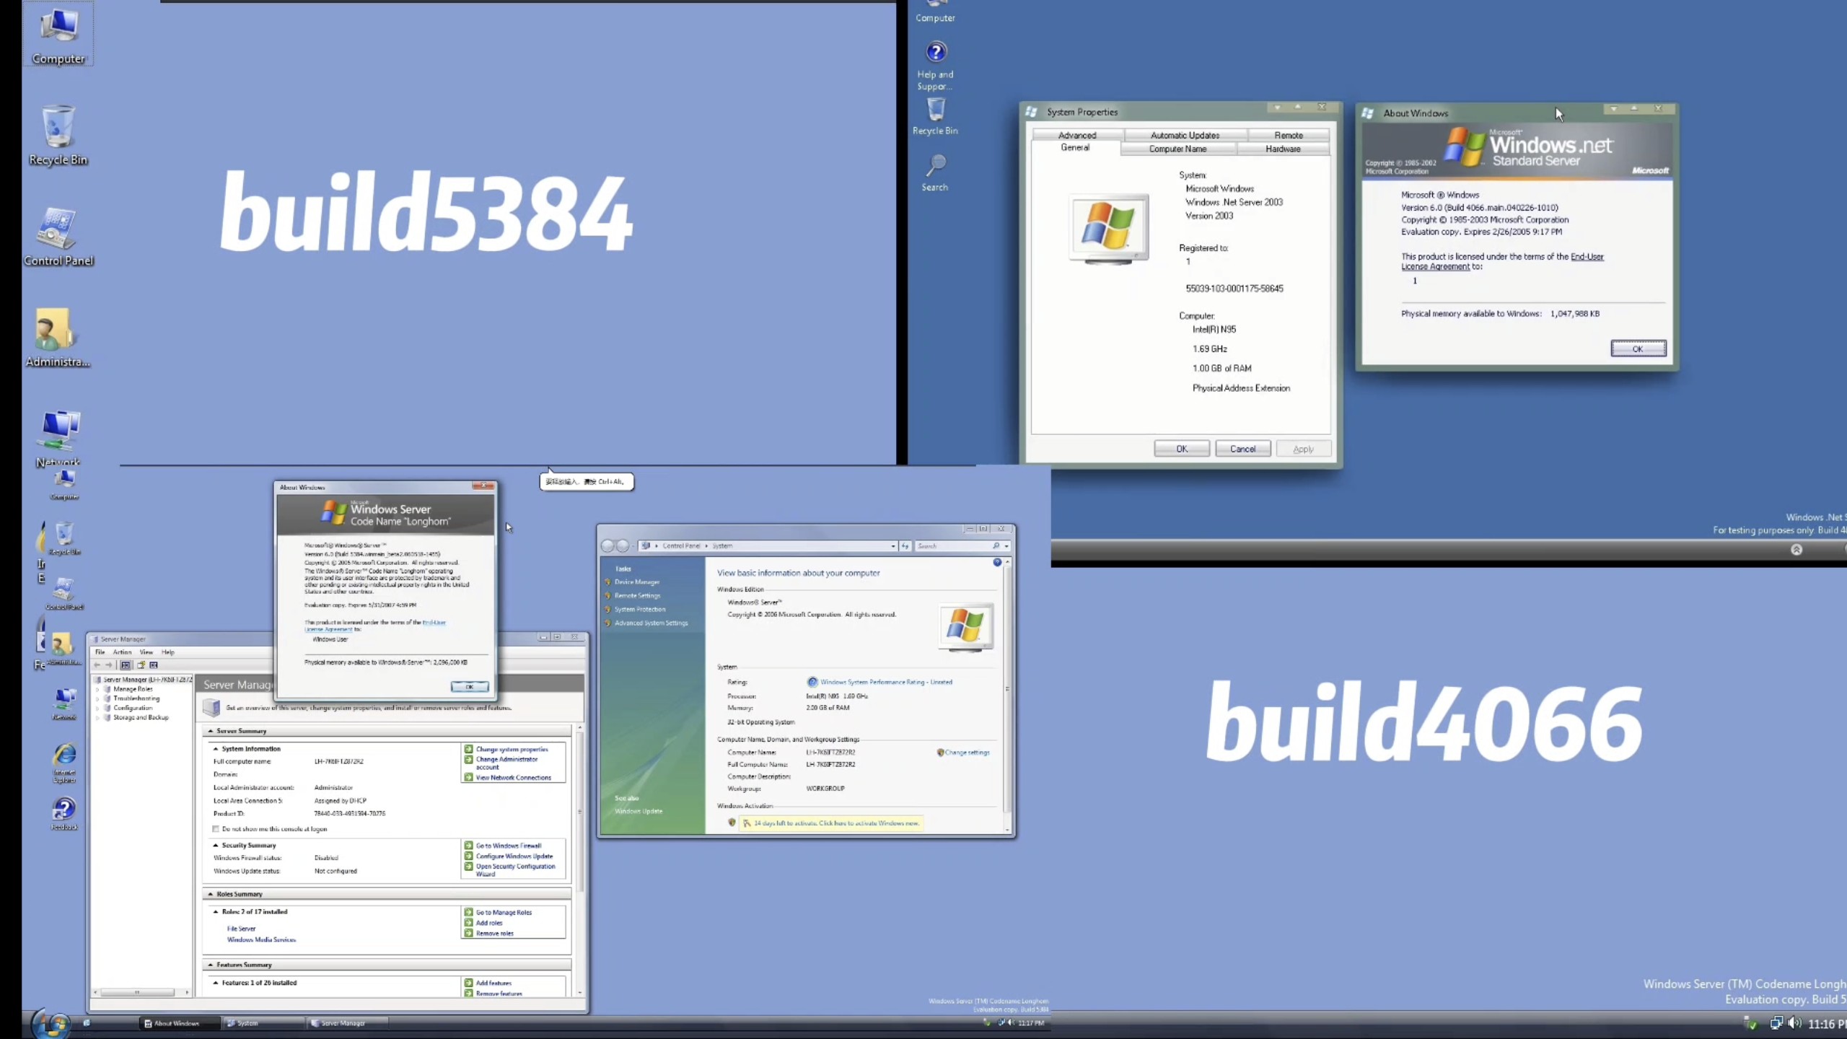
Task: Click the security shield tray icon
Action: [1750, 1023]
